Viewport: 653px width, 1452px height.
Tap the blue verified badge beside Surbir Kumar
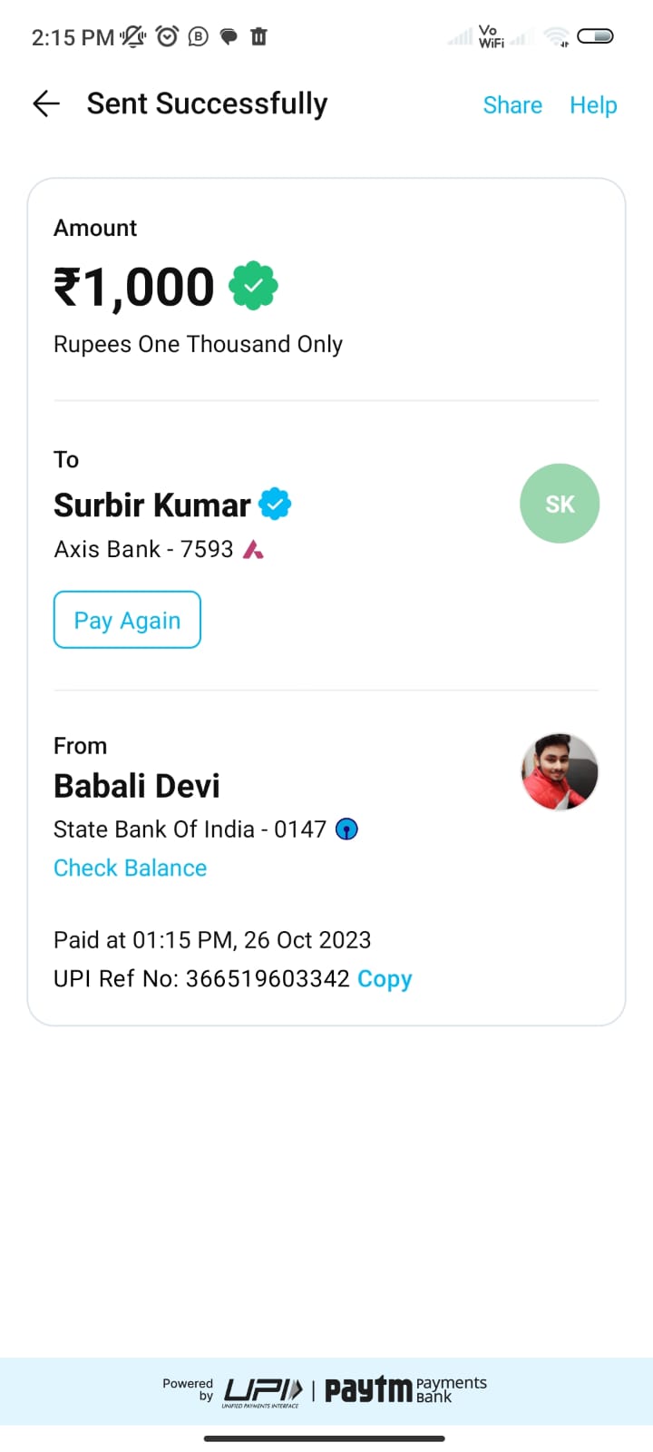[x=275, y=504]
